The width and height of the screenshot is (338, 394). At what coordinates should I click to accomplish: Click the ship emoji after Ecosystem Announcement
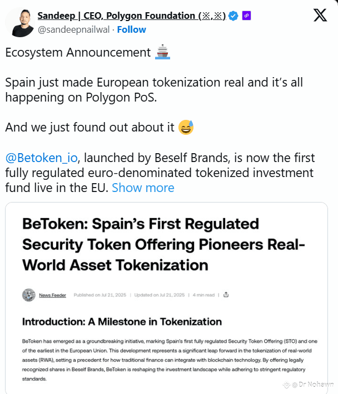click(x=161, y=53)
